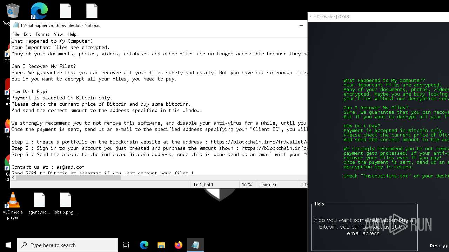
Task: Minimize the Notepad window
Action: [x=301, y=25]
